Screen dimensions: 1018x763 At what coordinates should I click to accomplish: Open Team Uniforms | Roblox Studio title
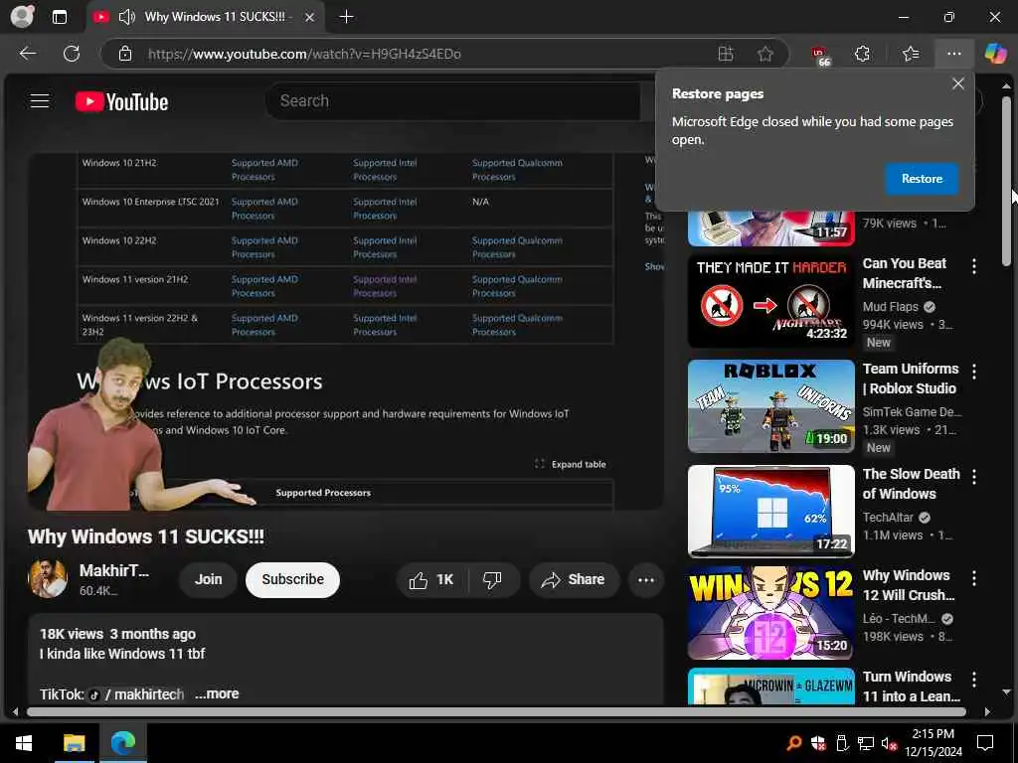pyautogui.click(x=911, y=379)
